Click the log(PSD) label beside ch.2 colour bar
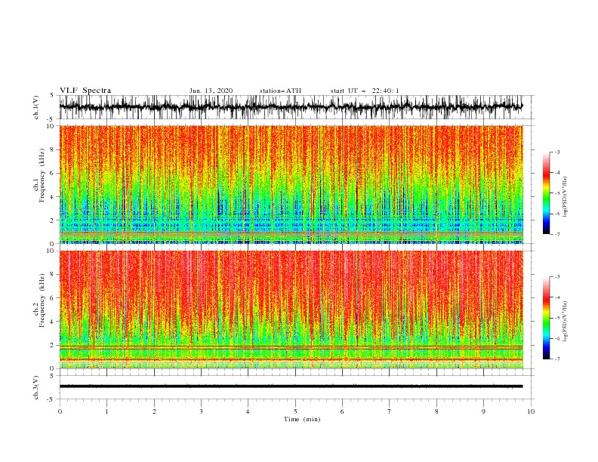Image resolution: width=598 pixels, height=462 pixels. [x=565, y=321]
